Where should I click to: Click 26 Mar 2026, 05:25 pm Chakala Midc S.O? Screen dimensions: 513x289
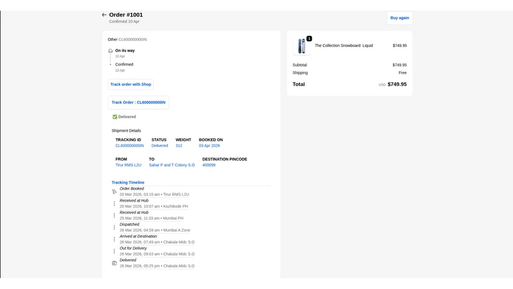coord(157,266)
